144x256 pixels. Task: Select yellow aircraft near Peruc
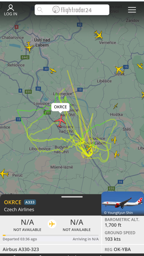(x=3, y=174)
